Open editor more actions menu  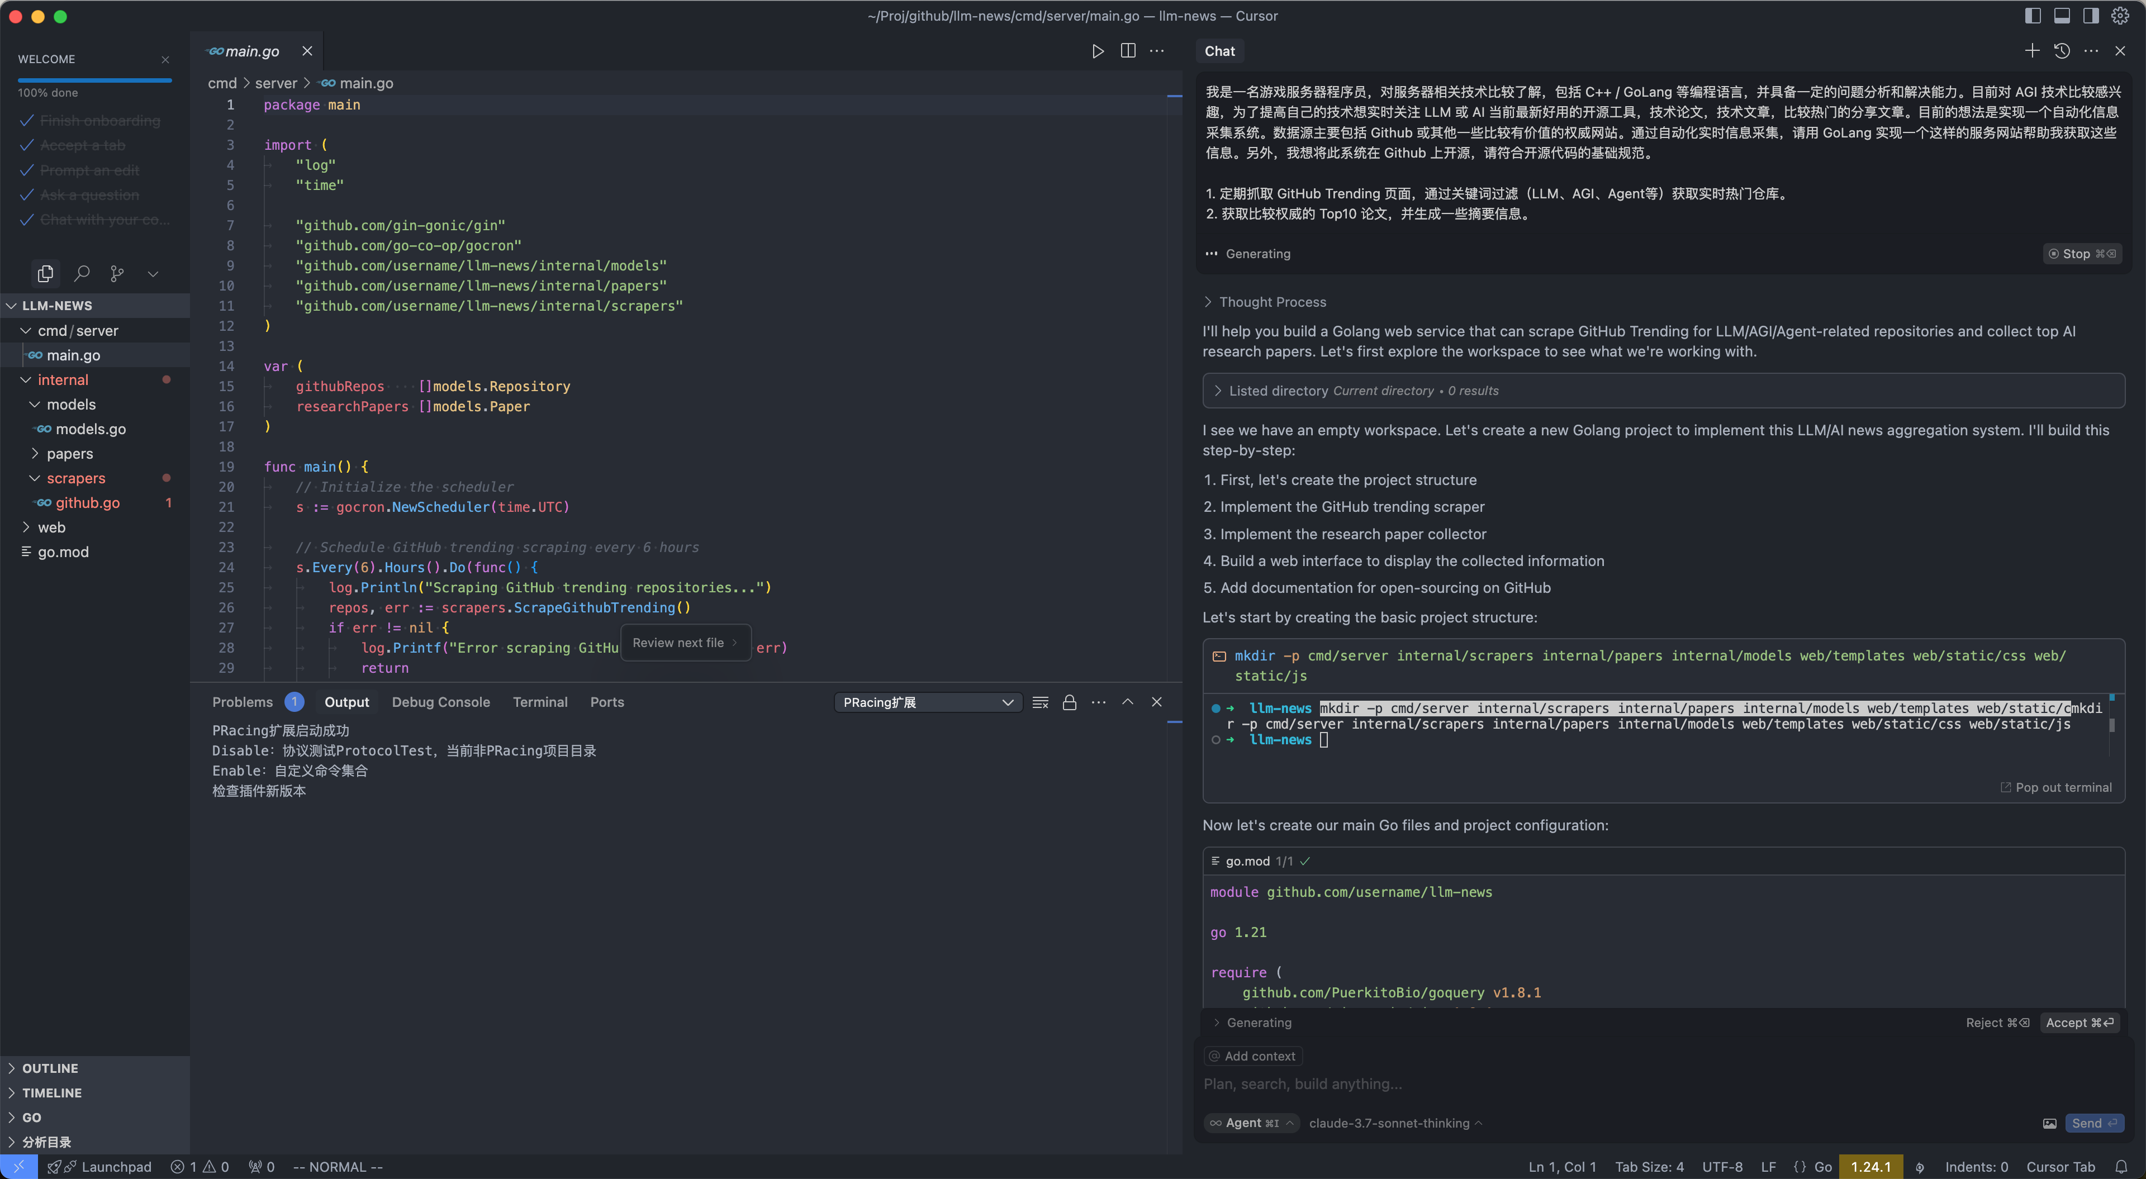coord(1157,51)
